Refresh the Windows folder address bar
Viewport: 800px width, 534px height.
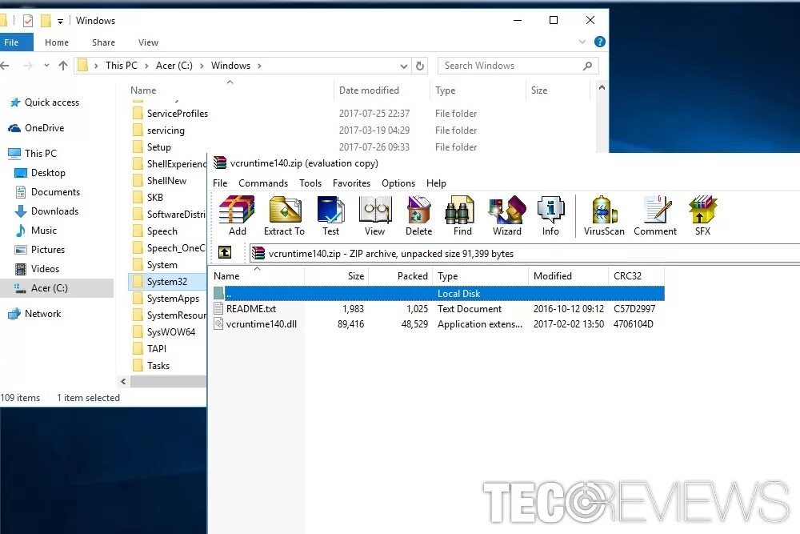420,66
